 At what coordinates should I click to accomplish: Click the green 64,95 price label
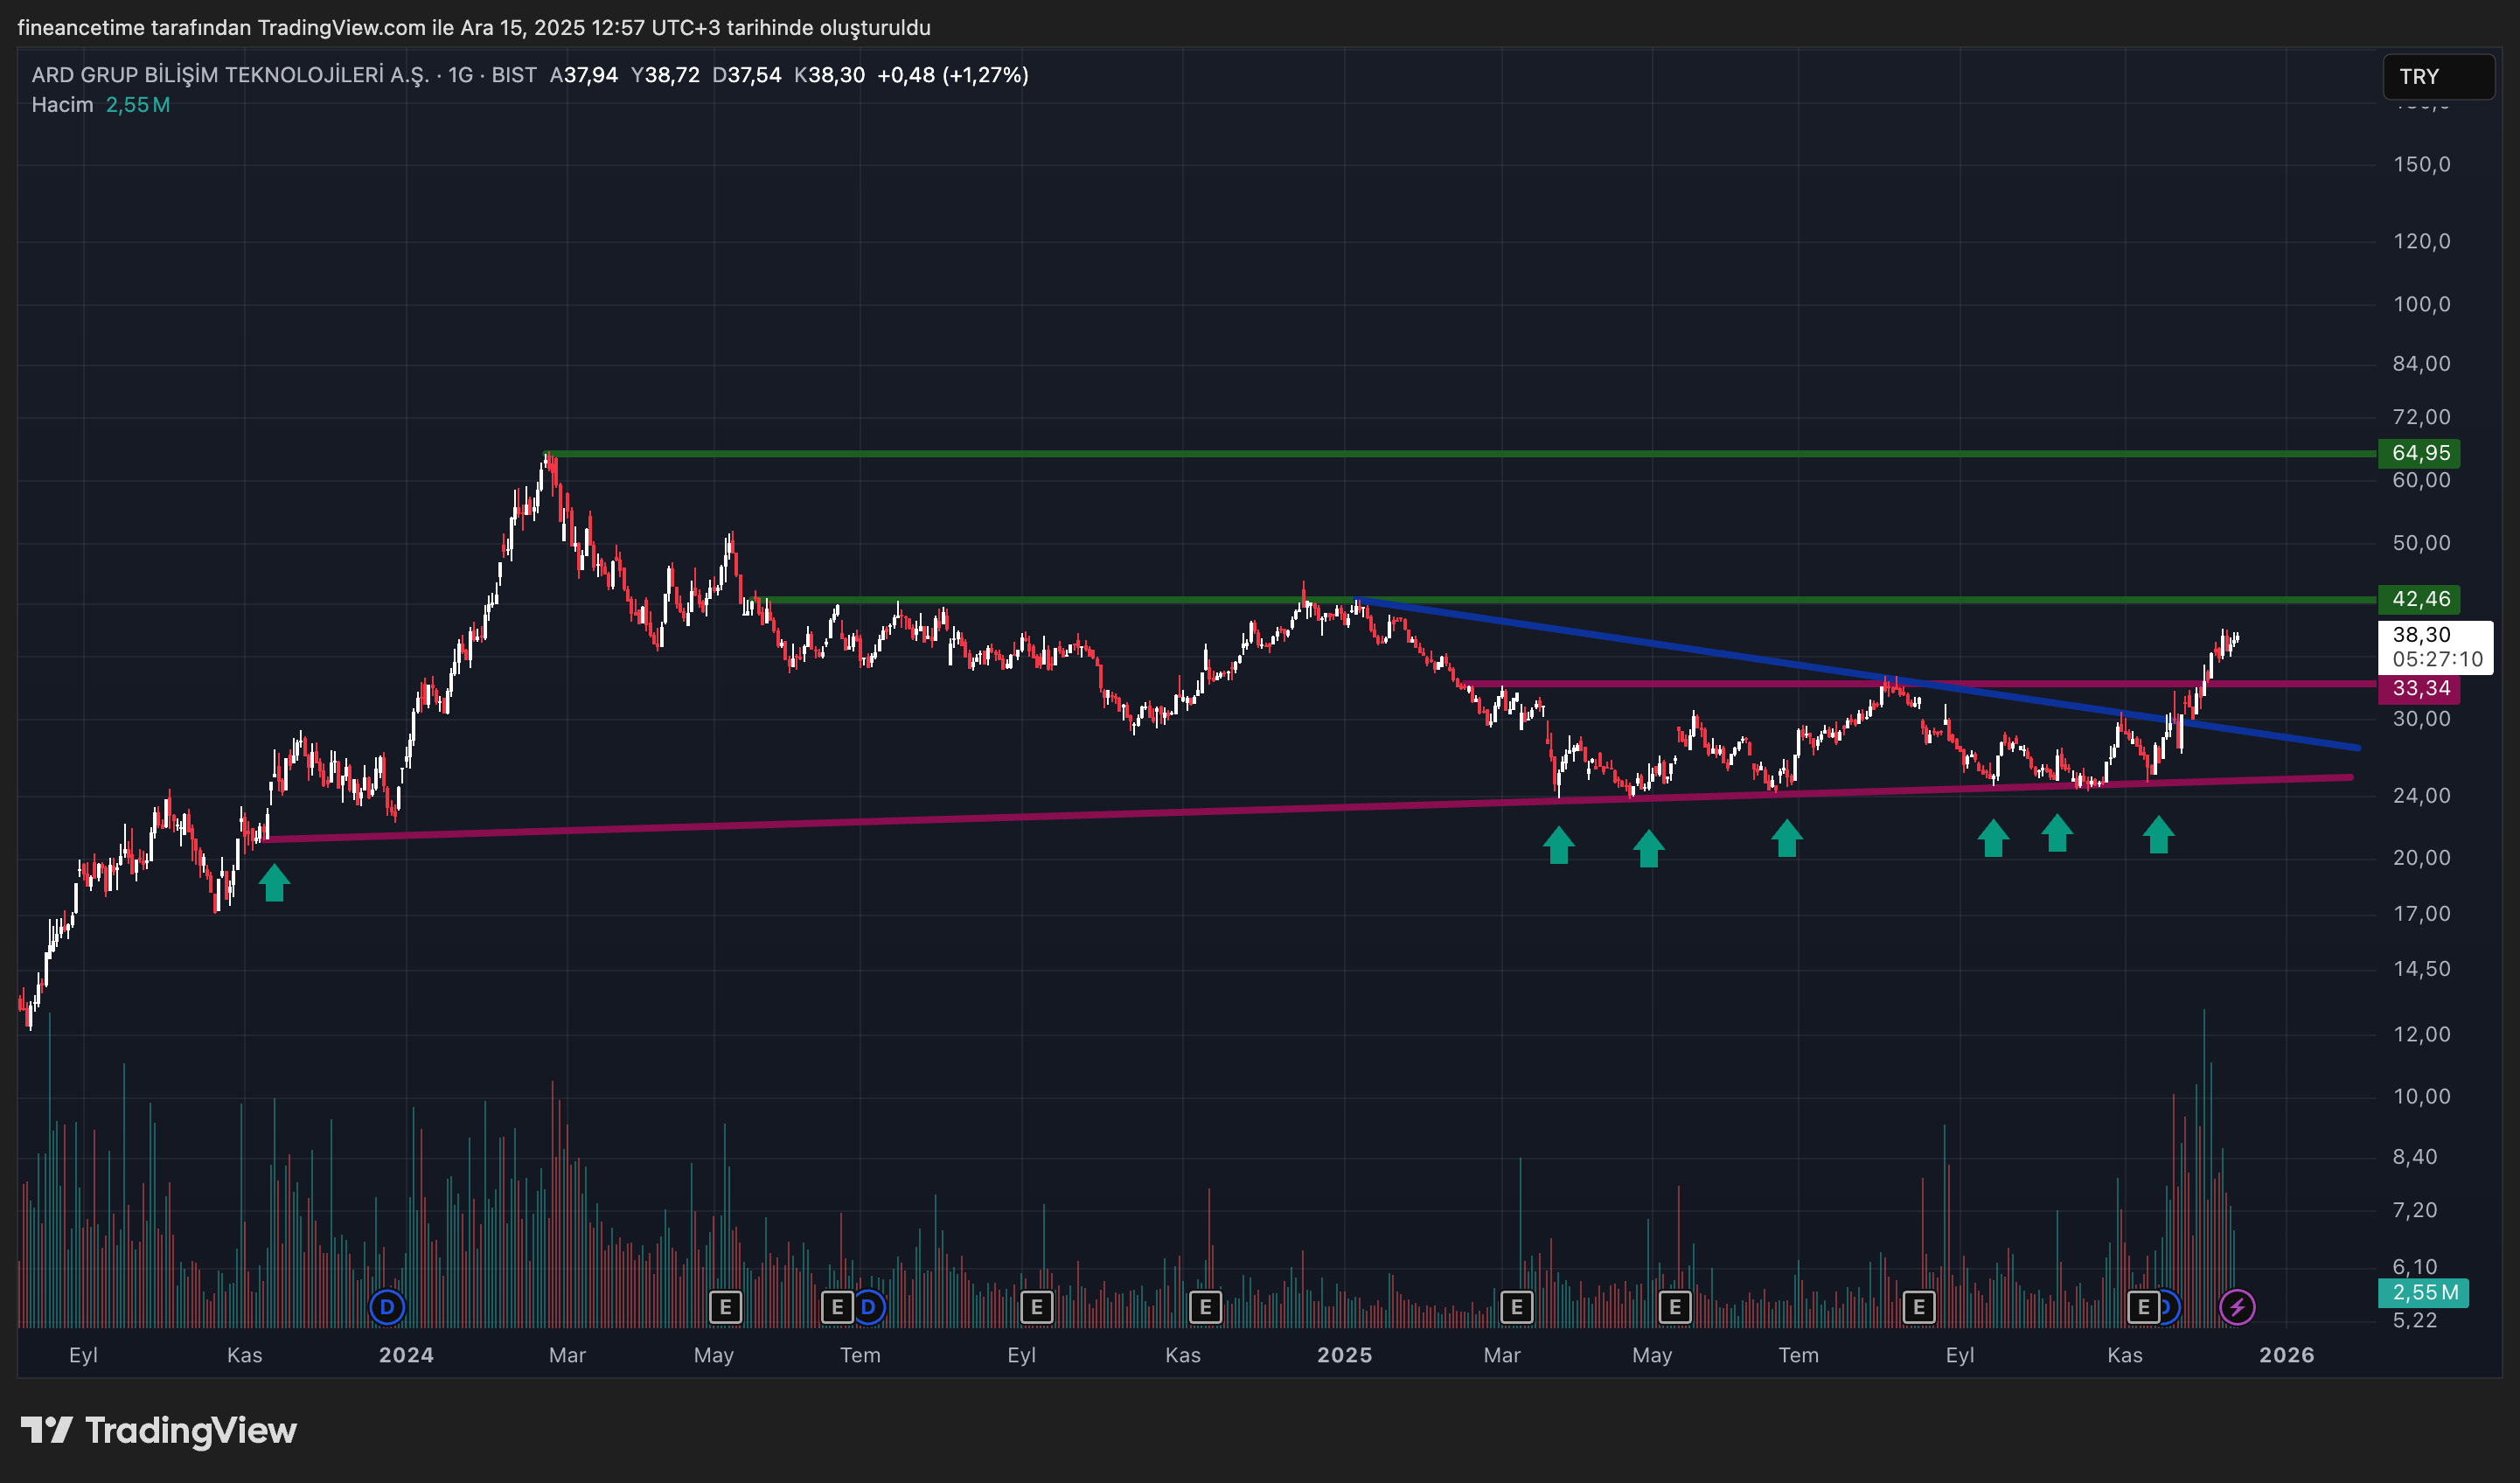click(x=2419, y=453)
